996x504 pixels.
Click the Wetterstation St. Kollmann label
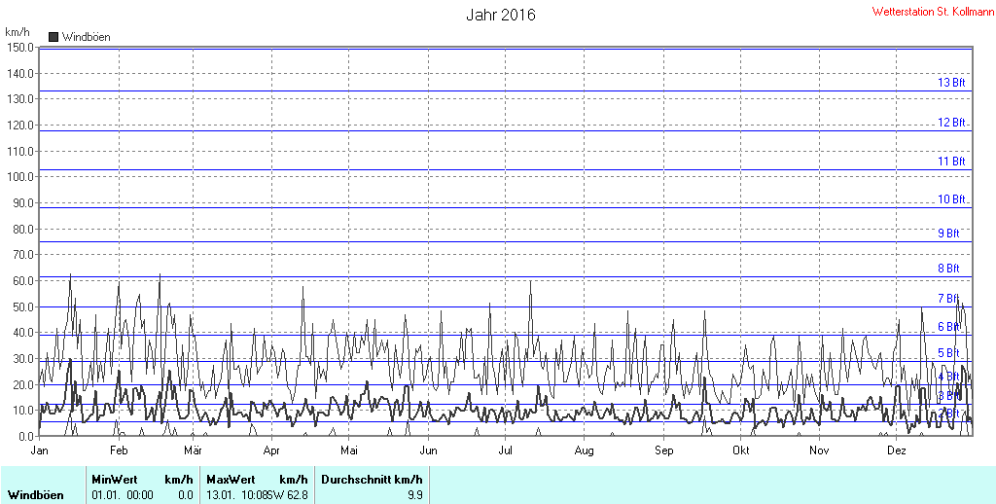tap(933, 12)
